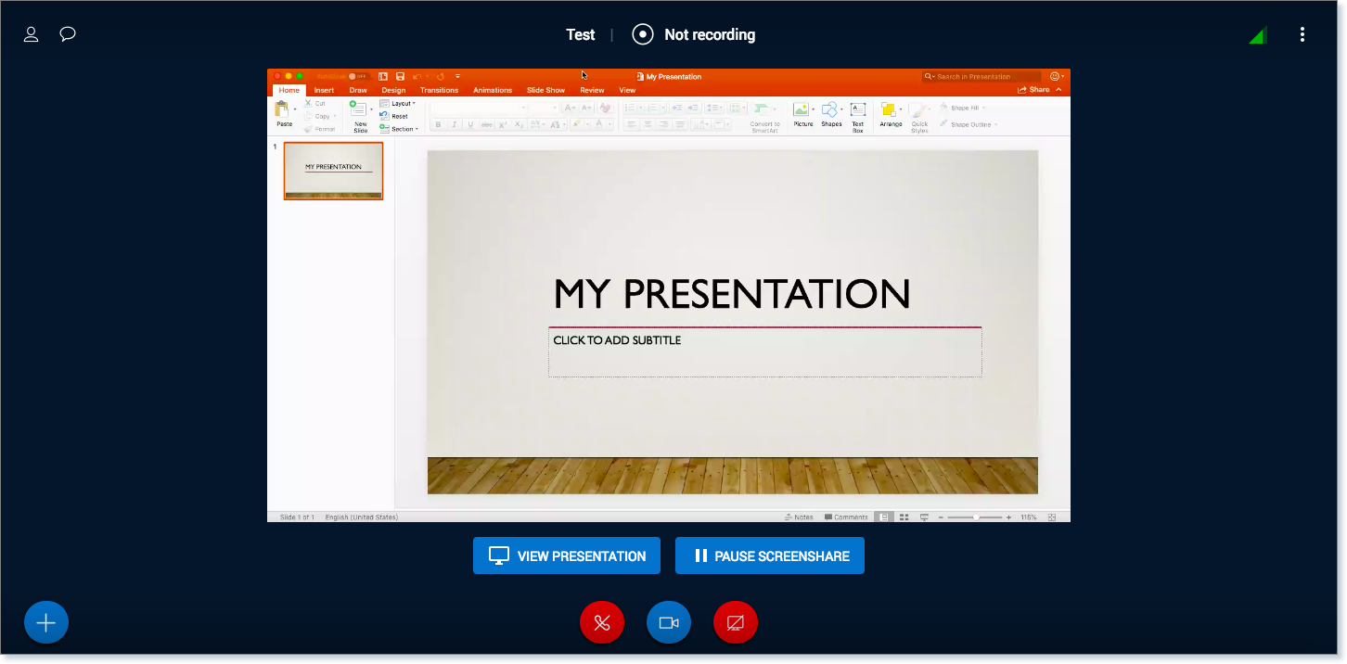Click the red mute microphone button
The height and width of the screenshot is (664, 1347).
(602, 622)
